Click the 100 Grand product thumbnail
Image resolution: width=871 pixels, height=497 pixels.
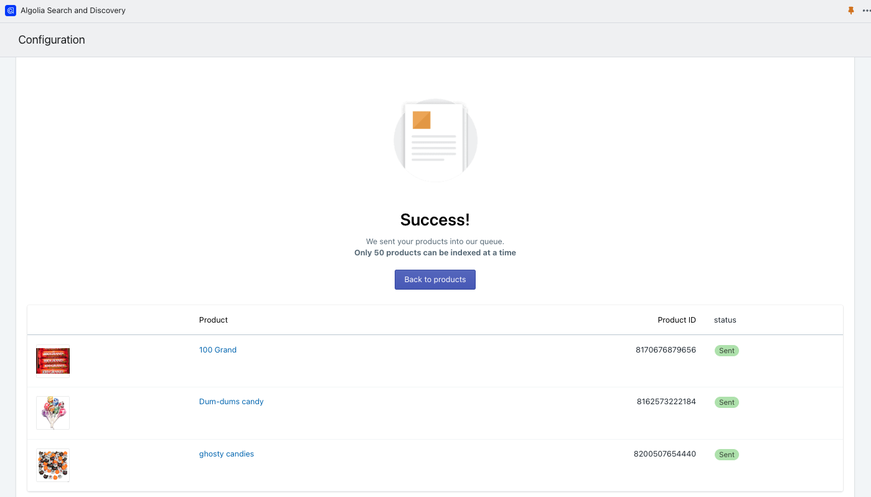pos(53,361)
